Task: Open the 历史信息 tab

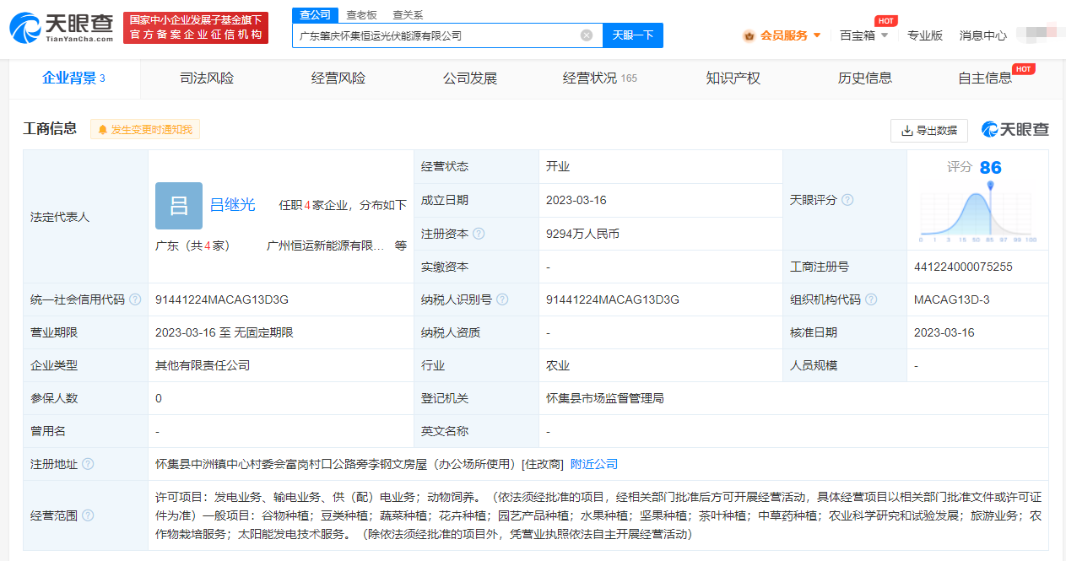Action: pyautogui.click(x=865, y=78)
